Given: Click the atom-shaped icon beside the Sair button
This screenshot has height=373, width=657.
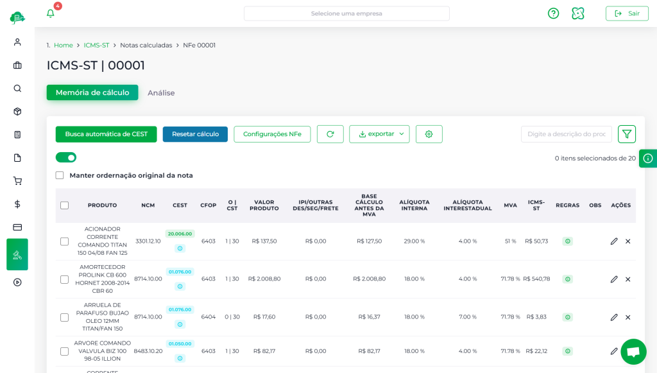Looking at the screenshot, I should (x=578, y=13).
